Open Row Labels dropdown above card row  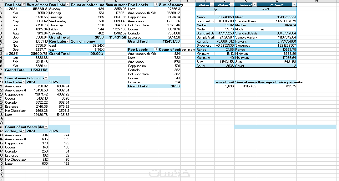pyautogui.click(x=68, y=41)
